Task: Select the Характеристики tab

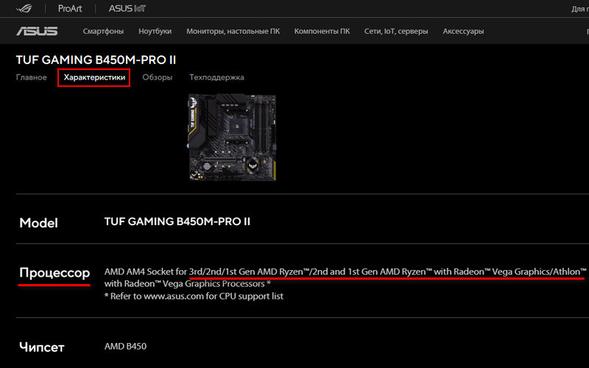Action: (94, 77)
